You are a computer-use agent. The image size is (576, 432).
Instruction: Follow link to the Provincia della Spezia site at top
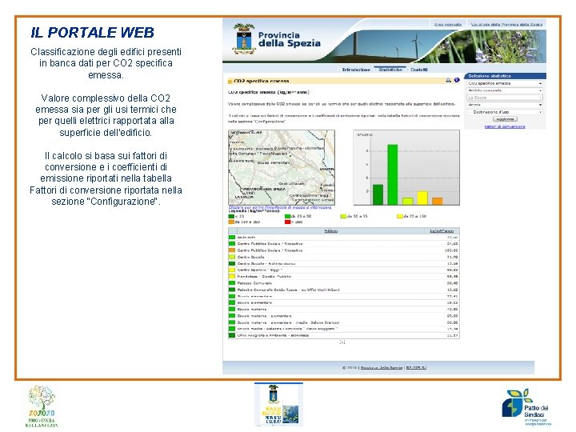[x=506, y=24]
